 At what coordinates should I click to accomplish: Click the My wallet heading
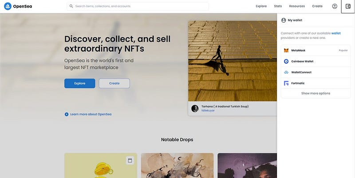point(295,20)
